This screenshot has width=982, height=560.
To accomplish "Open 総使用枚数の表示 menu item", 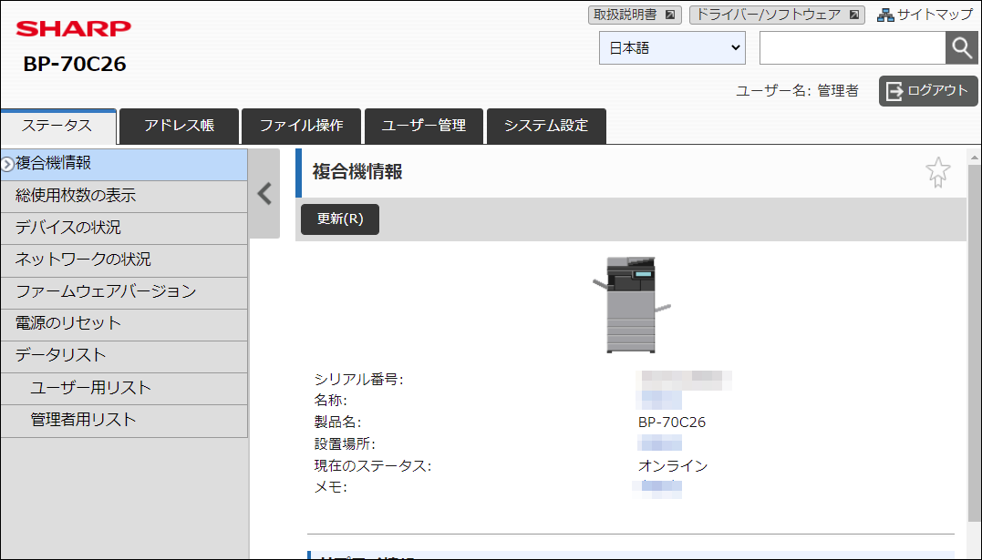I will 124,196.
